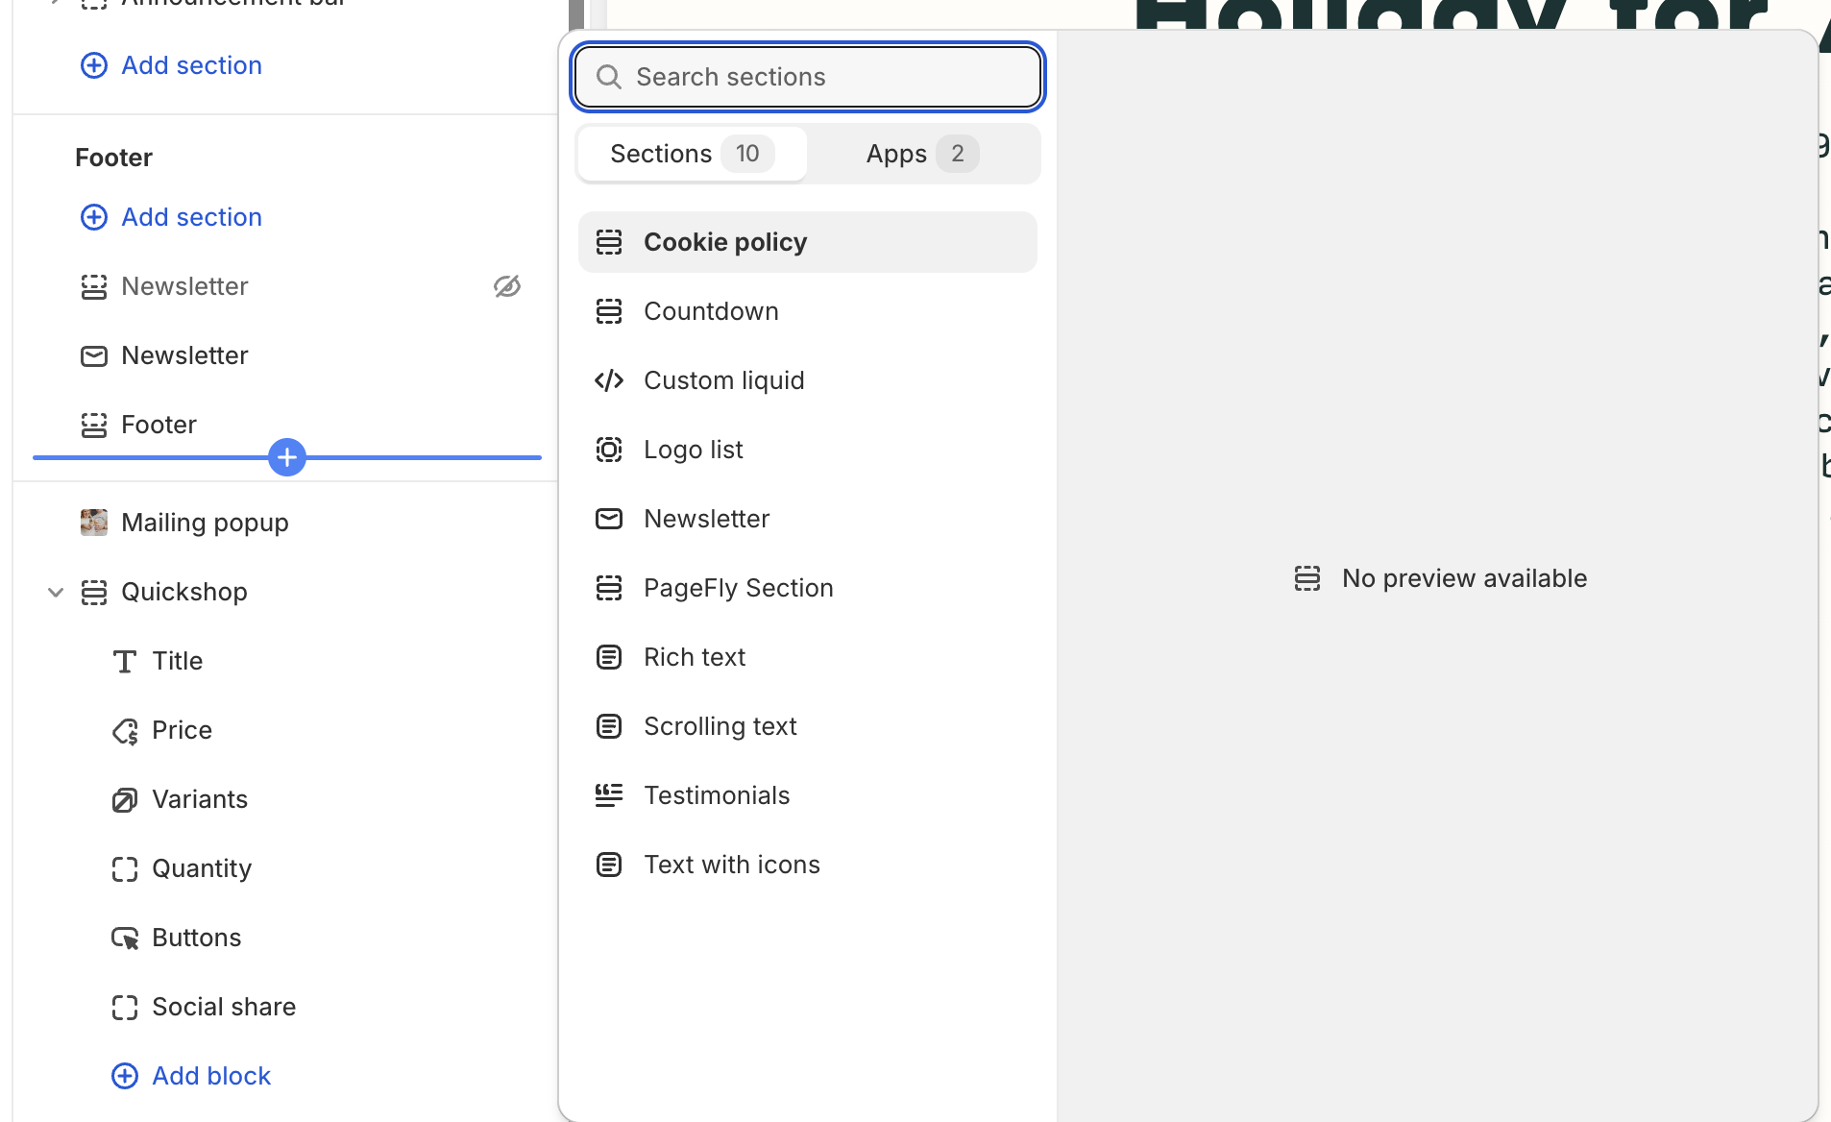Collapse the Quickshop section

(56, 592)
